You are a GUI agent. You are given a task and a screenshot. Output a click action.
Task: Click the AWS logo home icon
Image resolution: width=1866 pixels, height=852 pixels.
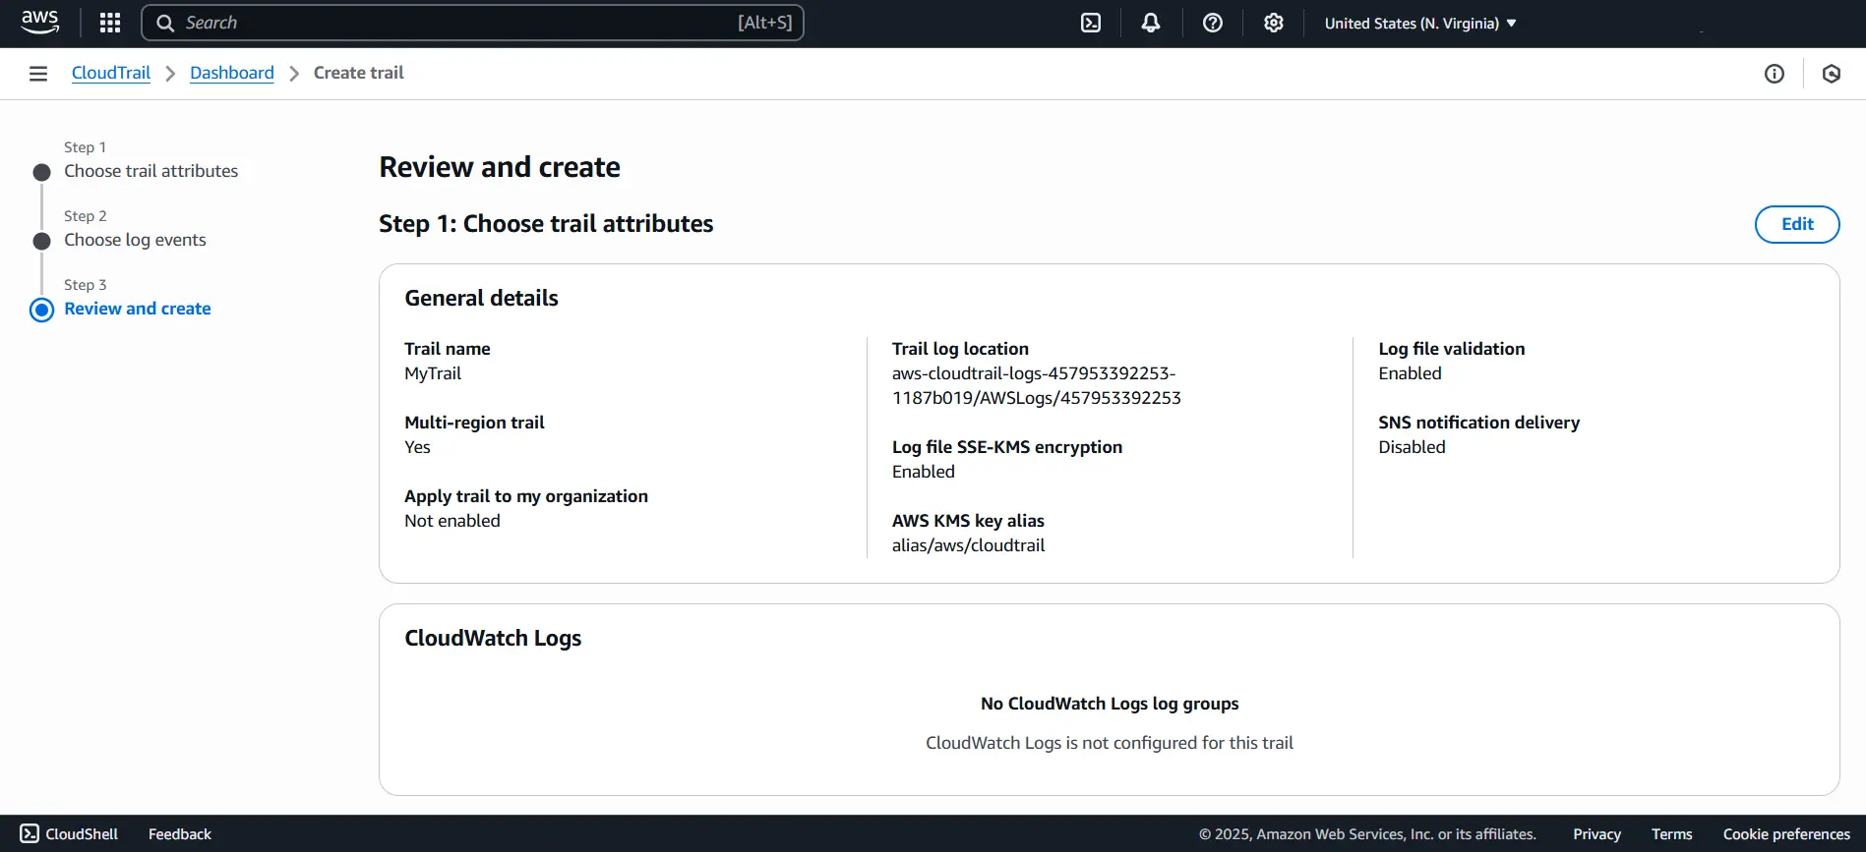(39, 23)
